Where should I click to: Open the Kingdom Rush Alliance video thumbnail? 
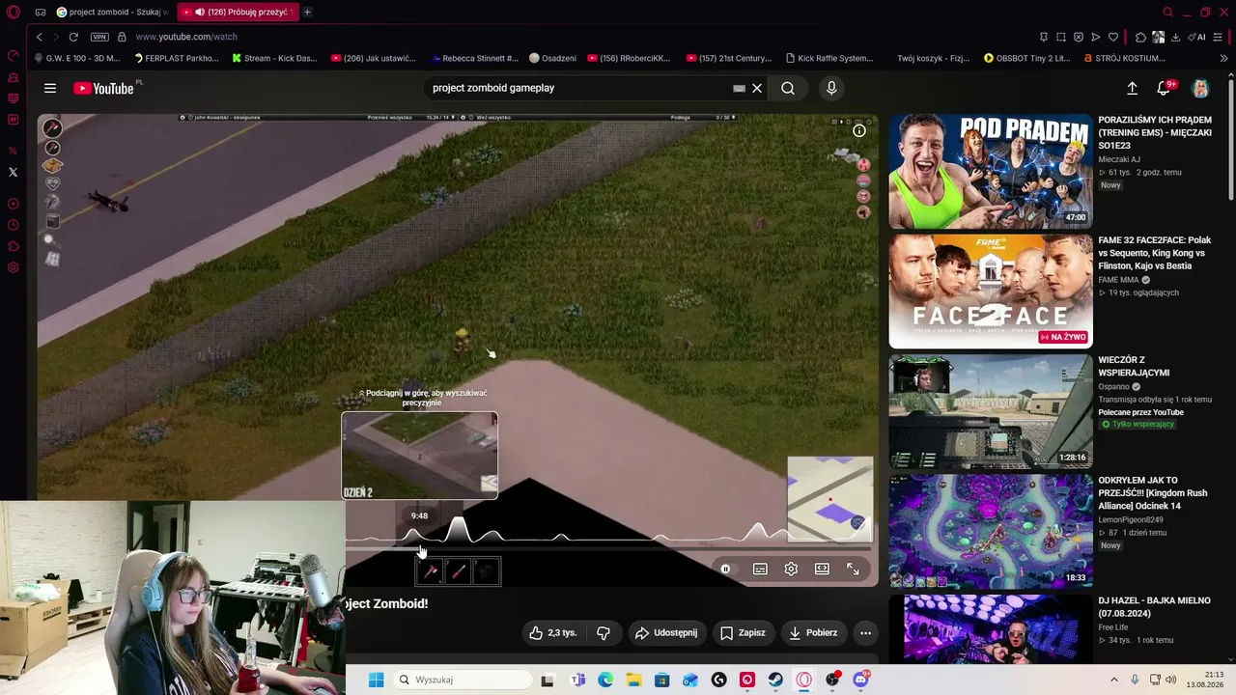click(x=990, y=530)
